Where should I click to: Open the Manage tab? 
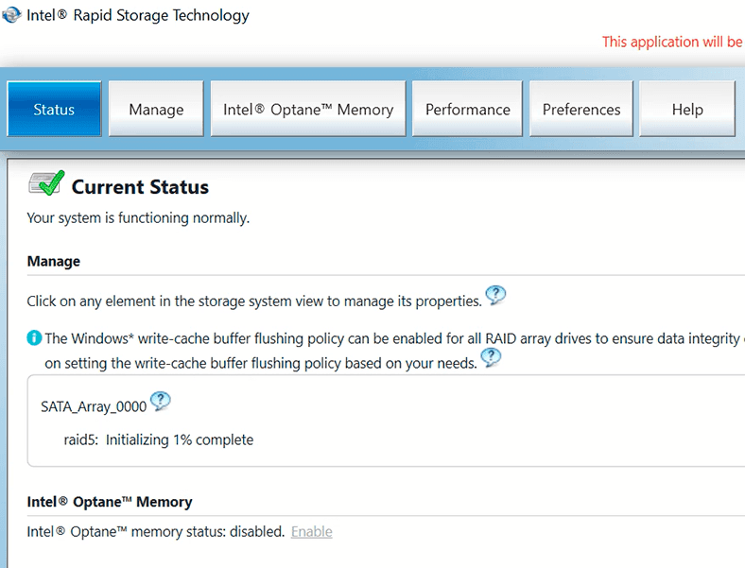(x=156, y=110)
